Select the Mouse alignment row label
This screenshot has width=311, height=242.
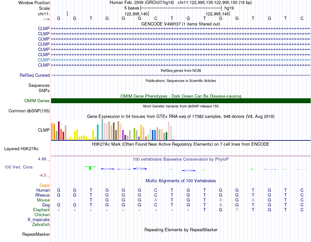(x=43, y=200)
